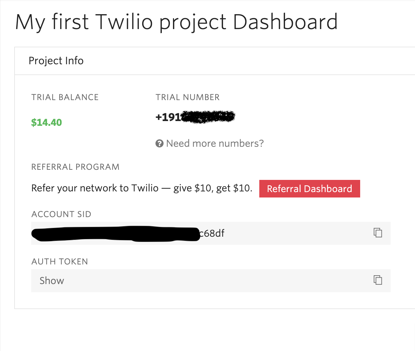Open the Referral Dashboard
The height and width of the screenshot is (351, 415).
click(309, 189)
